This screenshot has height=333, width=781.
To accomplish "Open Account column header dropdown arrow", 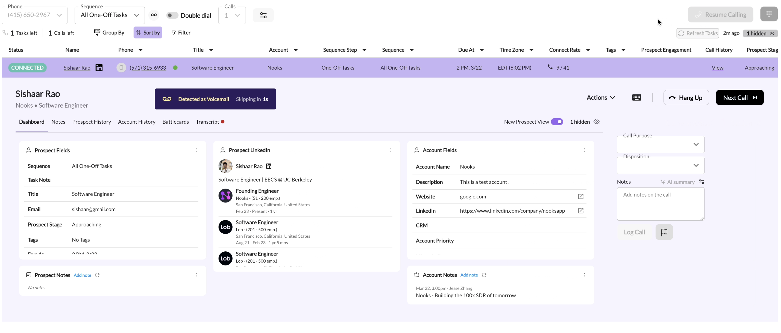I will click(296, 50).
